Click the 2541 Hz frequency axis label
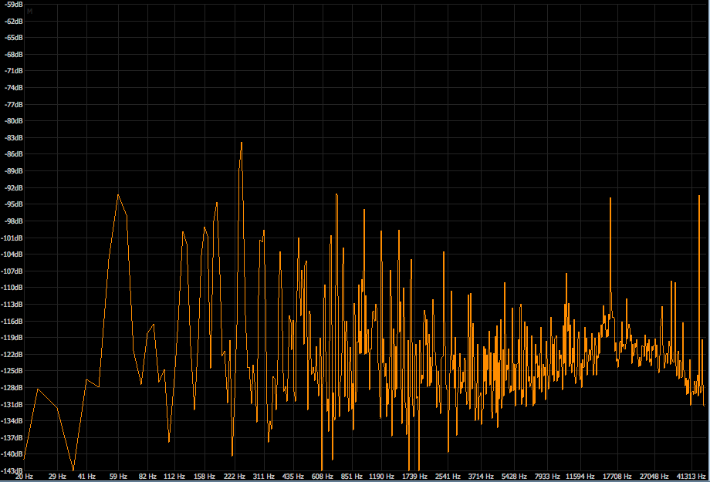This screenshot has width=710, height=482. (x=447, y=477)
